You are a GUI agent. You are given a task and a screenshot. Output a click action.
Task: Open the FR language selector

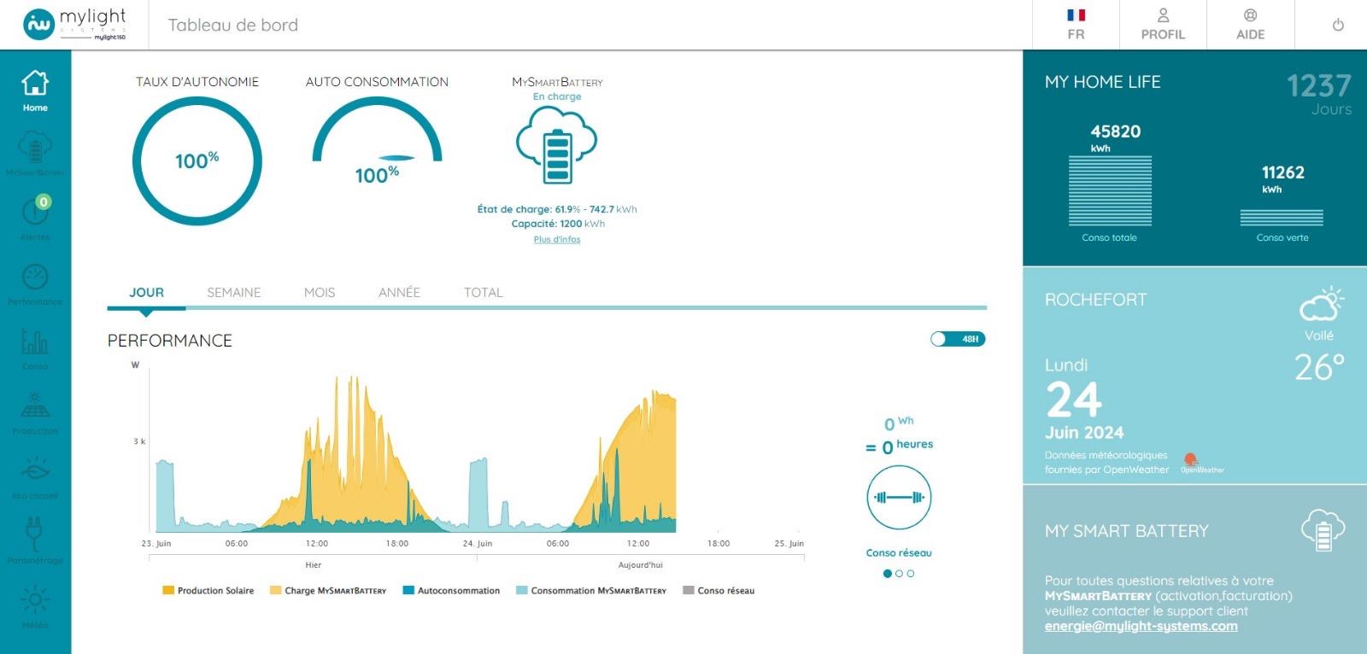[1076, 25]
